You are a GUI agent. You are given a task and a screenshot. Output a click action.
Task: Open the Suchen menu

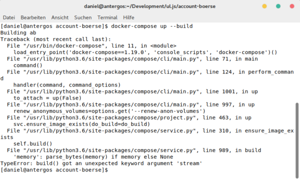click(83, 17)
